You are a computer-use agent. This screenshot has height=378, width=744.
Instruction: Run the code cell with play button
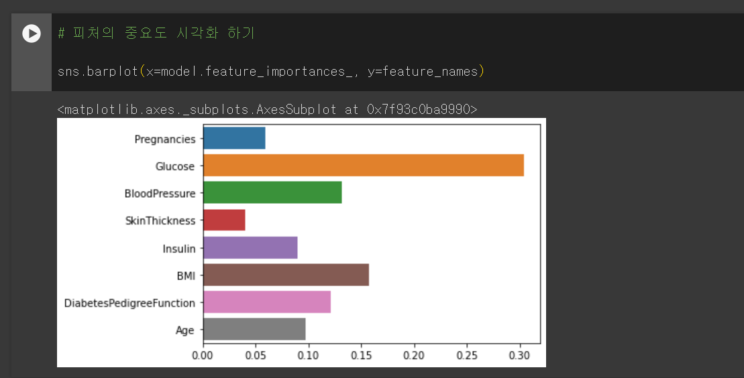(32, 34)
